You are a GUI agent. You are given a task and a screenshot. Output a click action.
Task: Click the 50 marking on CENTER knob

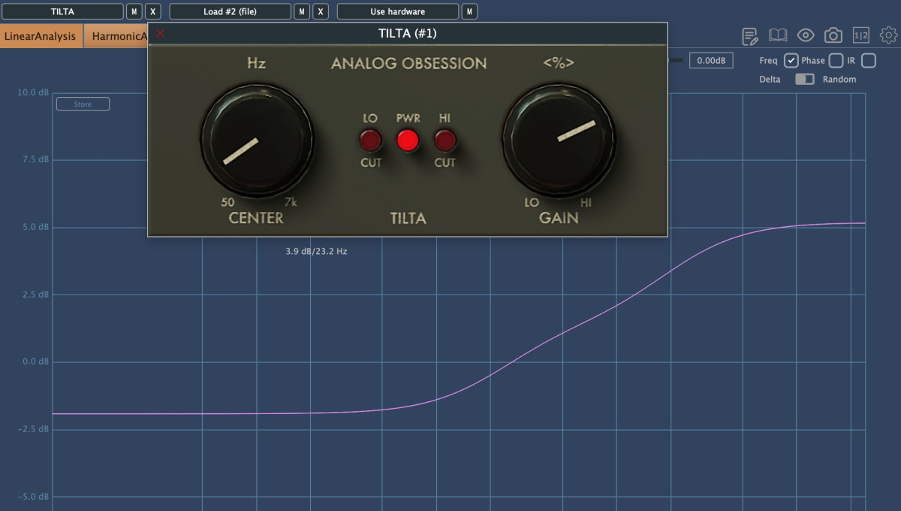228,202
